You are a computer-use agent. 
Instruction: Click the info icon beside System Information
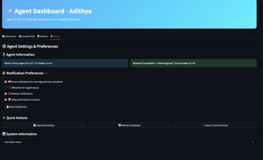click(4, 134)
